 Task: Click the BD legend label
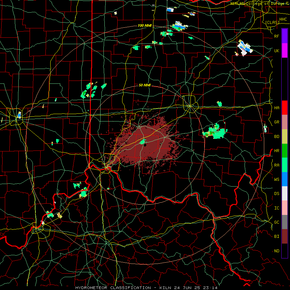[276, 137]
